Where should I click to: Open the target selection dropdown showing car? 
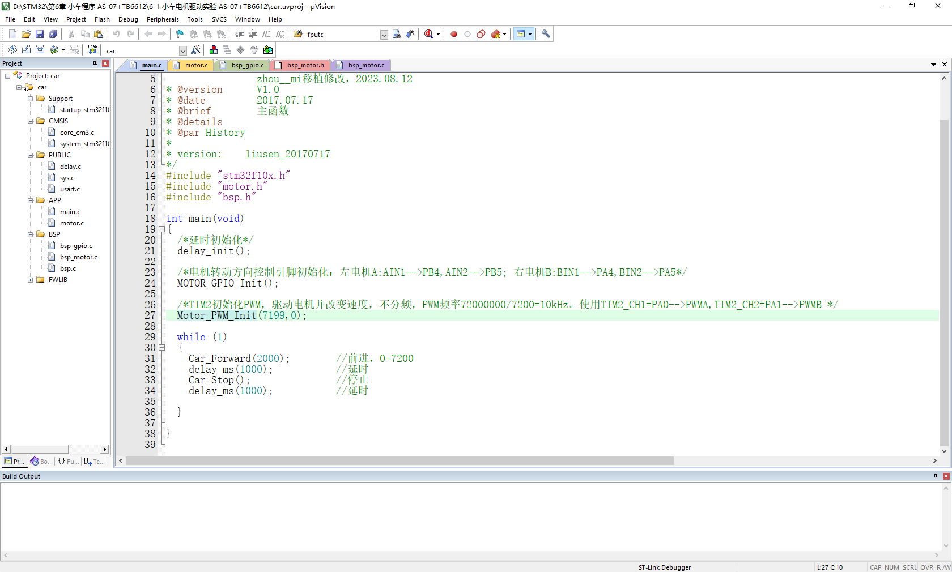[182, 50]
